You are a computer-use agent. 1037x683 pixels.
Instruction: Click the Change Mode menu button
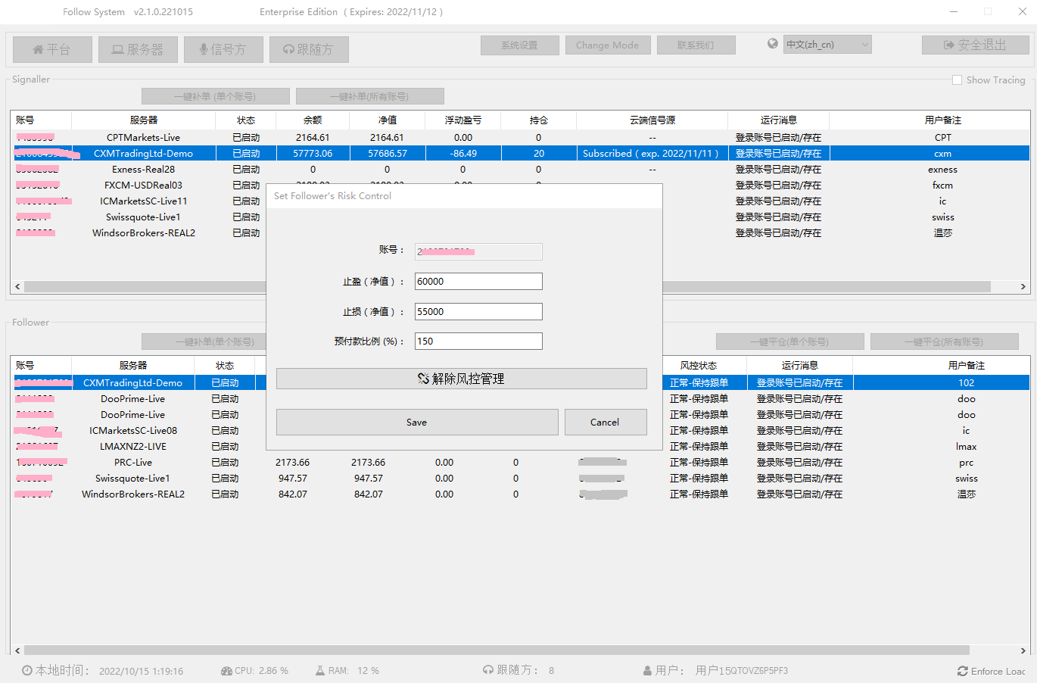tap(607, 45)
